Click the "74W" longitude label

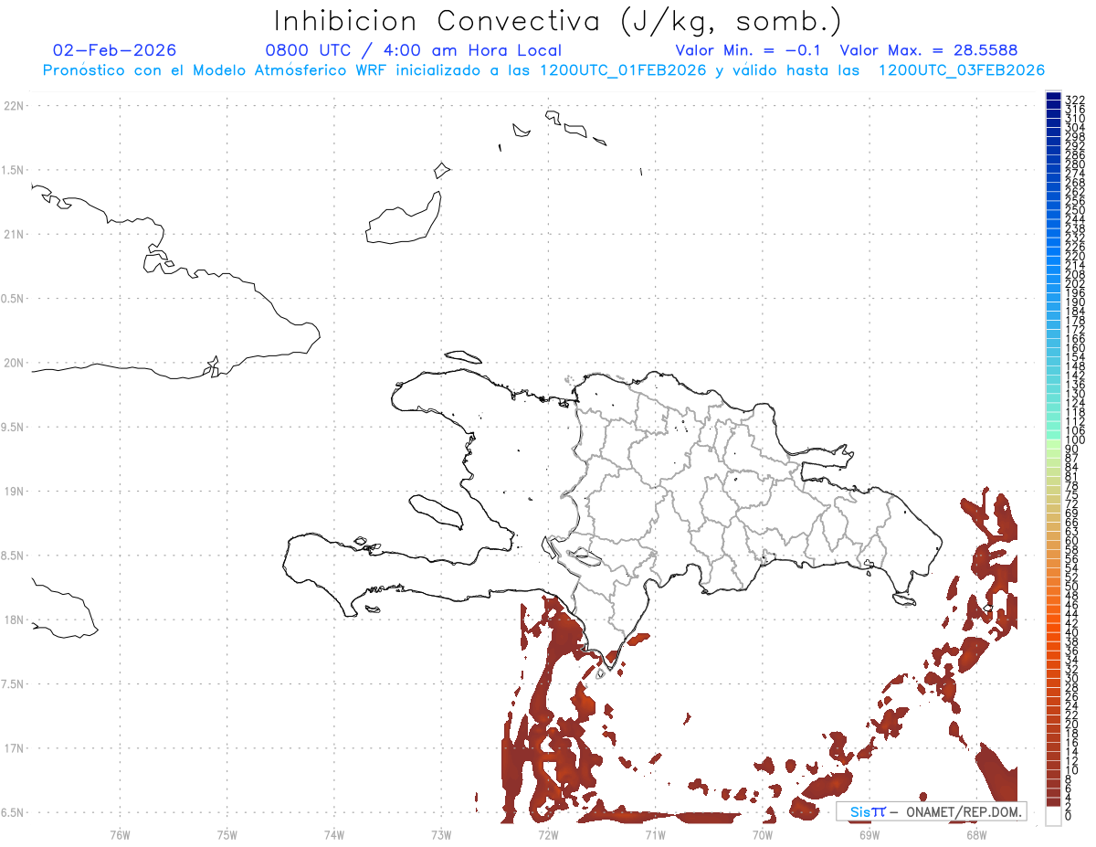334,833
